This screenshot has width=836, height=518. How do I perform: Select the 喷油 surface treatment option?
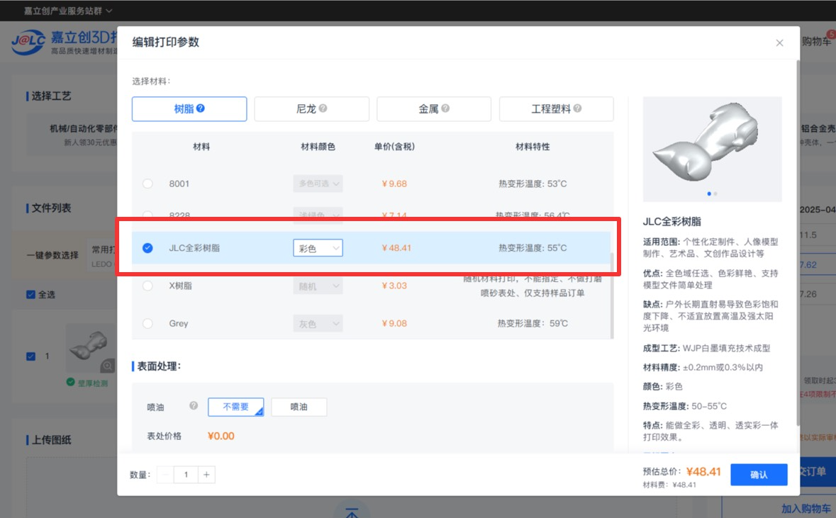click(x=299, y=407)
